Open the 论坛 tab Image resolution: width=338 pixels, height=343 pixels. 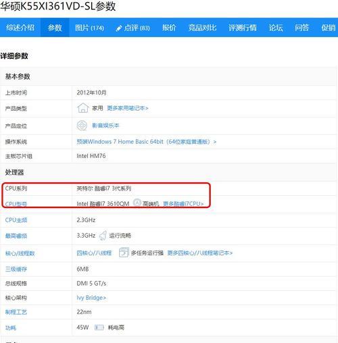(276, 28)
